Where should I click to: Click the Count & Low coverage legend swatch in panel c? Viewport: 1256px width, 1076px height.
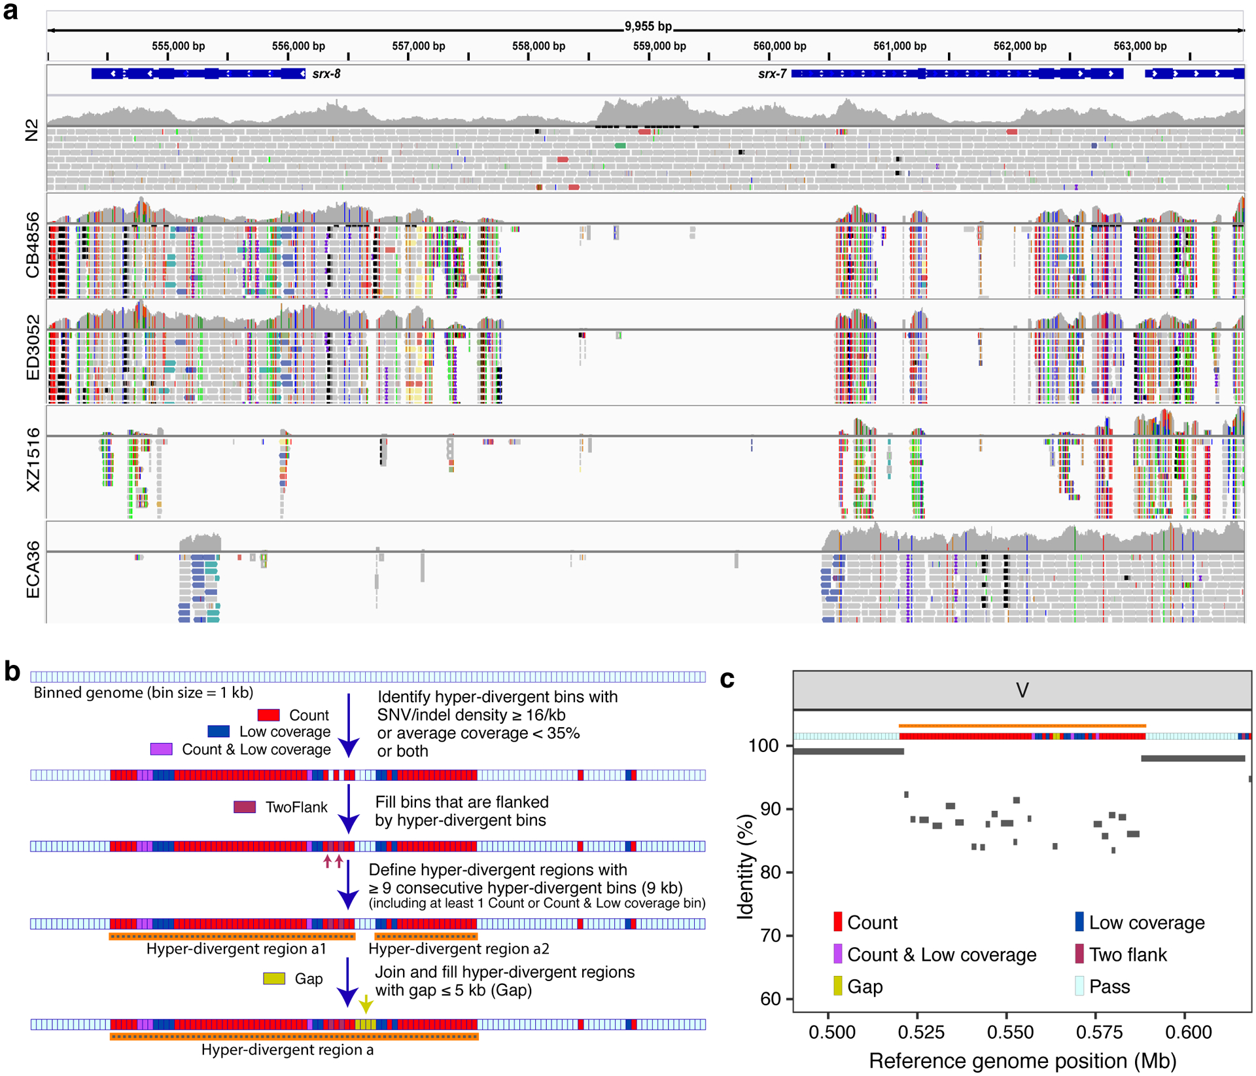pos(837,954)
